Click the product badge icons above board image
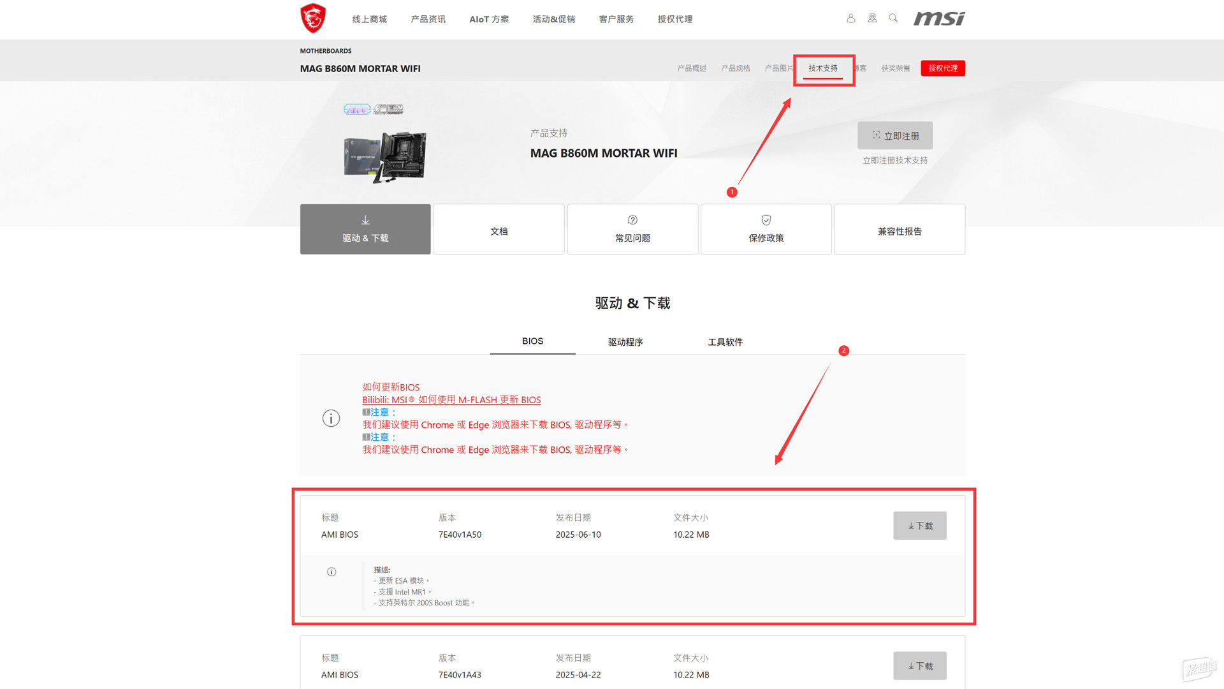The image size is (1224, 689). (x=374, y=109)
